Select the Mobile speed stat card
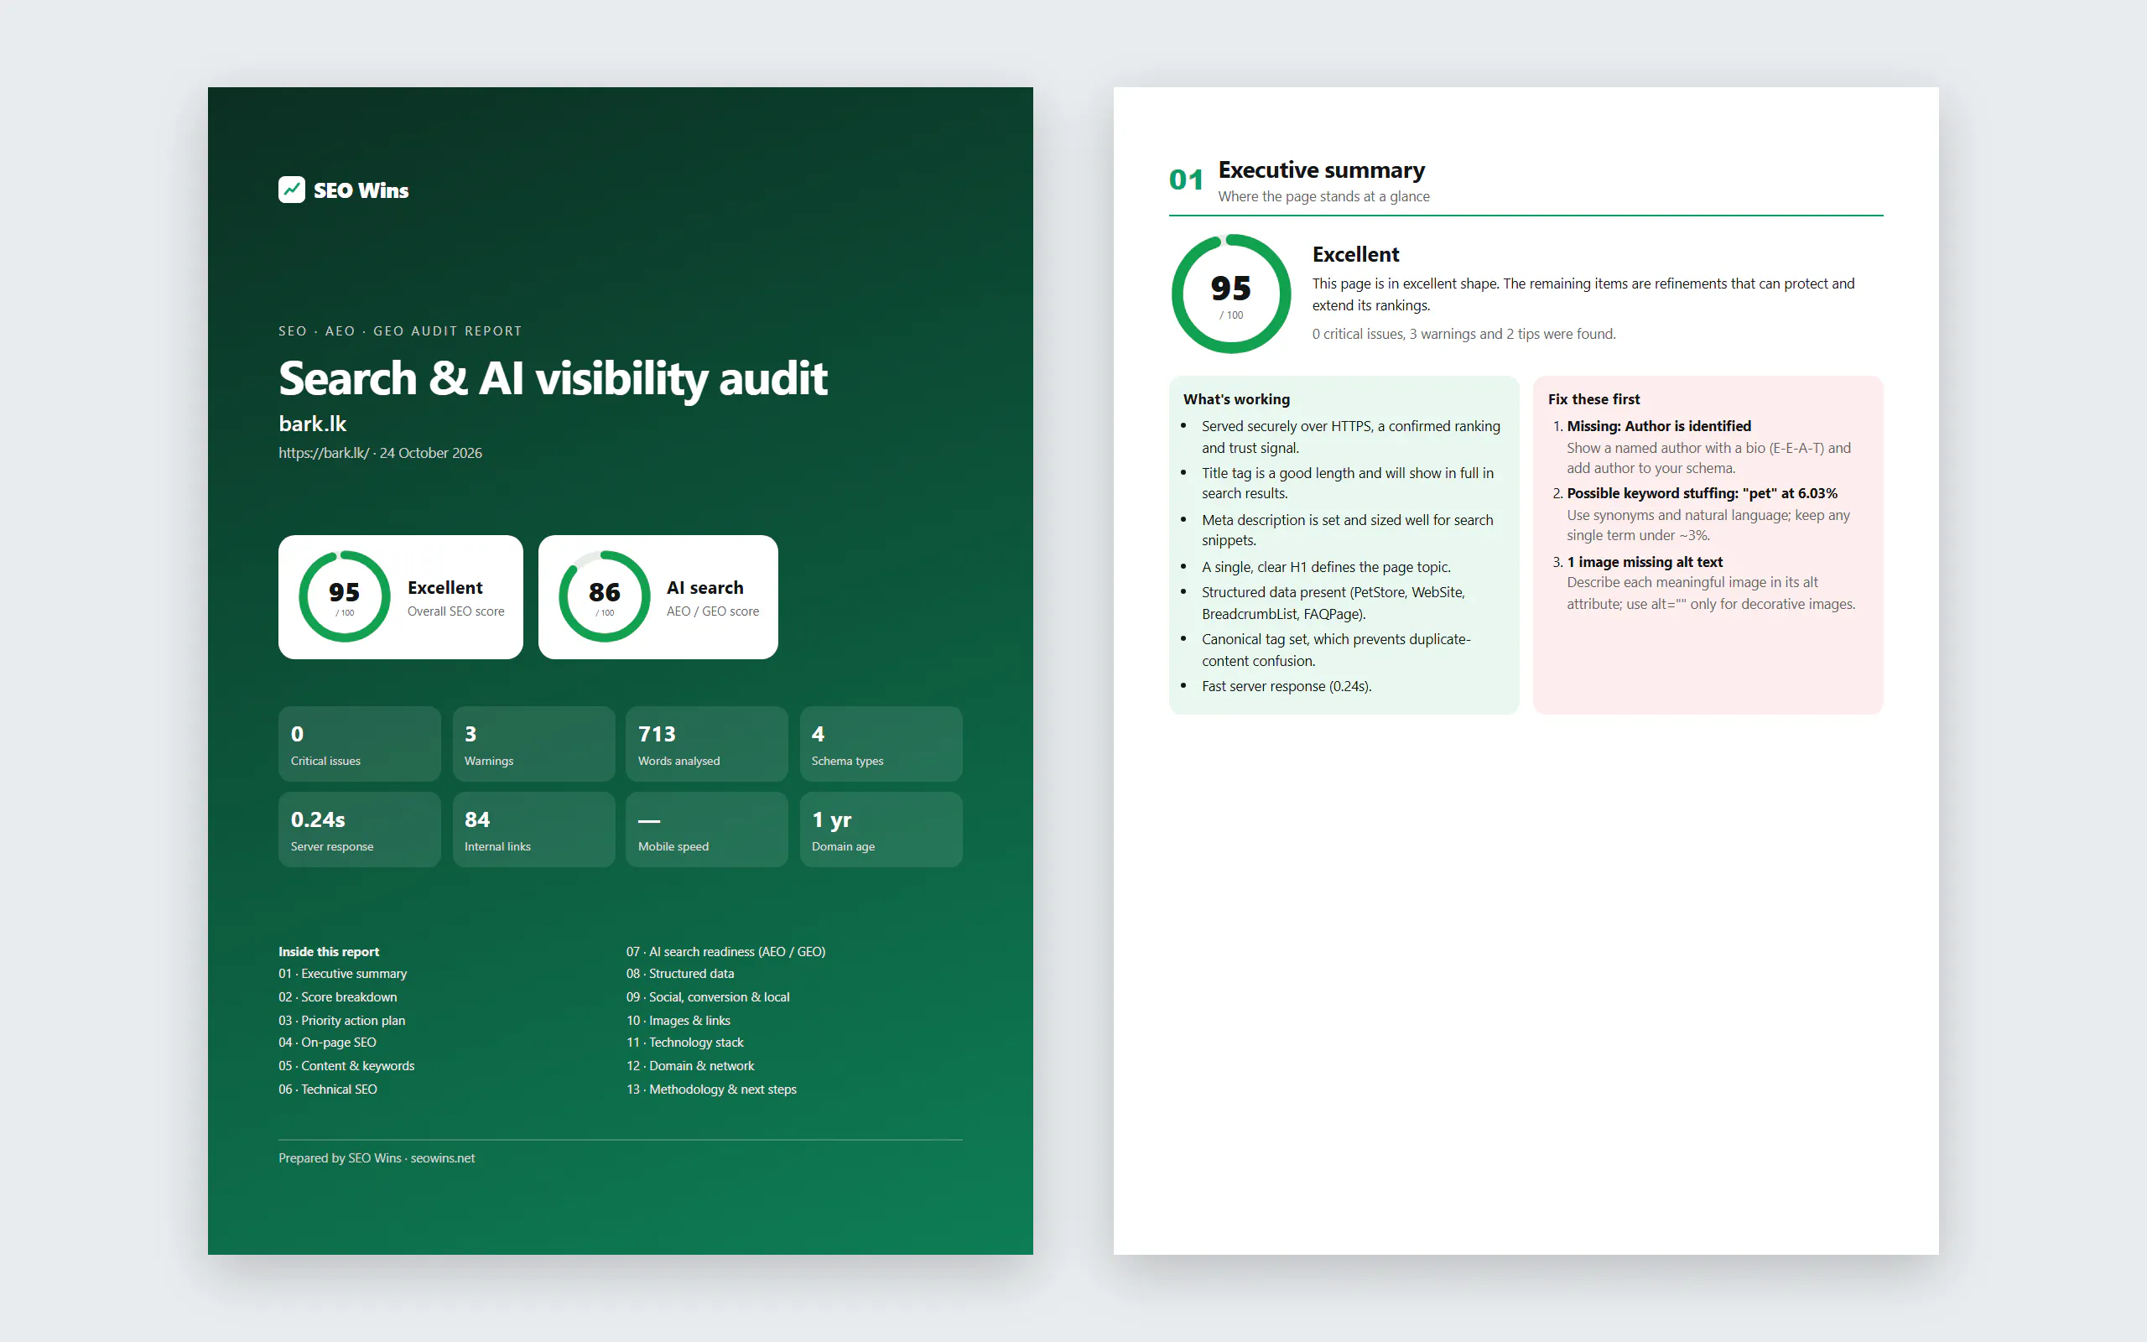Screen dimensions: 2147x1342 (x=707, y=829)
